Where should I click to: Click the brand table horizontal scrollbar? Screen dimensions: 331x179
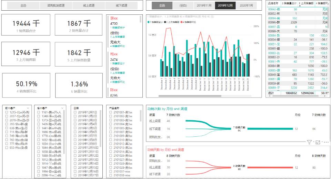point(295,96)
